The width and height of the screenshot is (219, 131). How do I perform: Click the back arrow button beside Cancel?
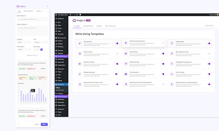tap(19, 124)
